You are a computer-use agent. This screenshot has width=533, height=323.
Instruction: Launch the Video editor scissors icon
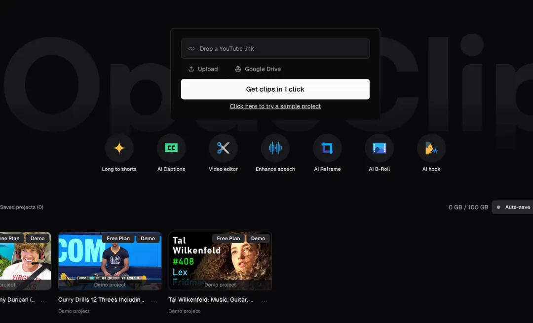pyautogui.click(x=224, y=148)
